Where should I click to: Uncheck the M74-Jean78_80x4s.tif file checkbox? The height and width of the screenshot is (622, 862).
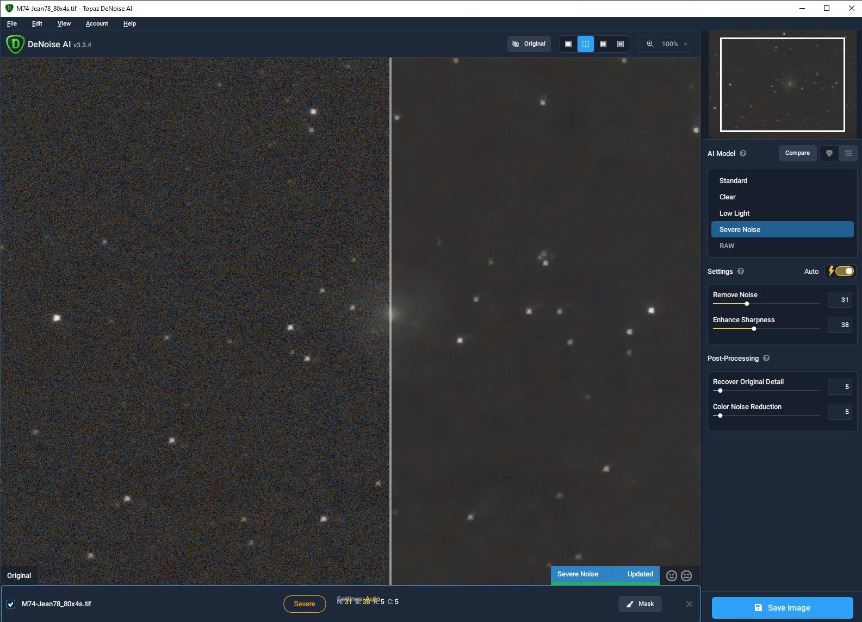point(11,604)
